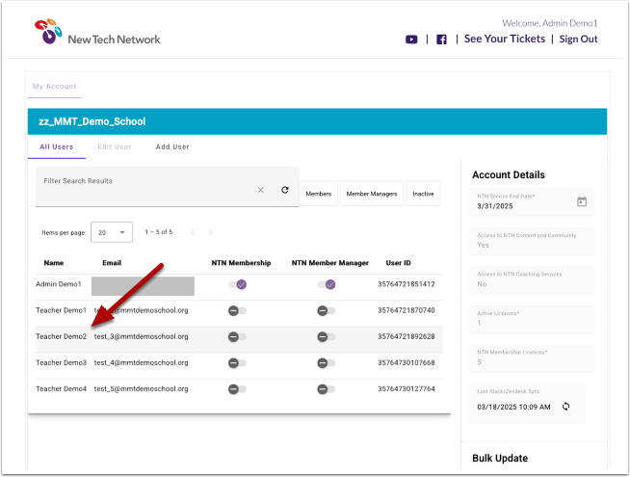Go to previous page of users
The width and height of the screenshot is (630, 477).
(193, 232)
